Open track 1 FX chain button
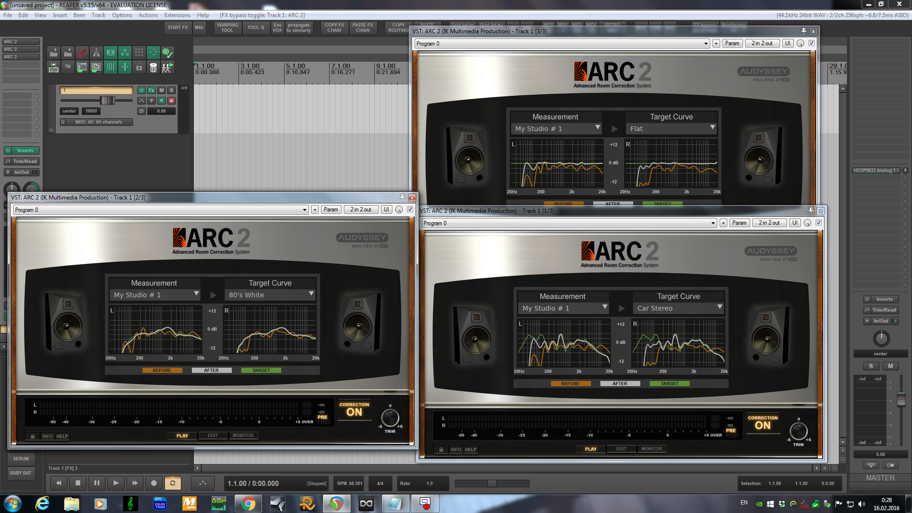 point(152,90)
